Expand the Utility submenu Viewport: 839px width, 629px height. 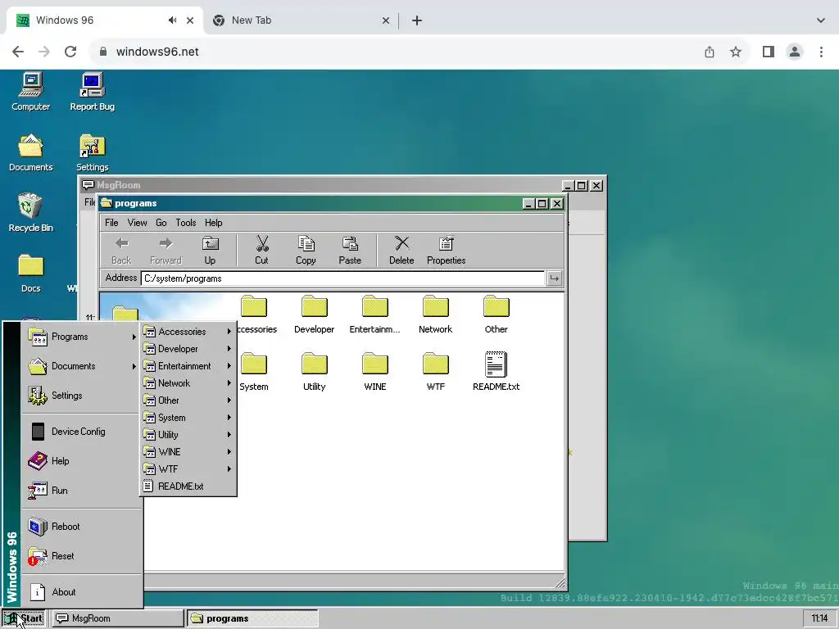pyautogui.click(x=188, y=435)
